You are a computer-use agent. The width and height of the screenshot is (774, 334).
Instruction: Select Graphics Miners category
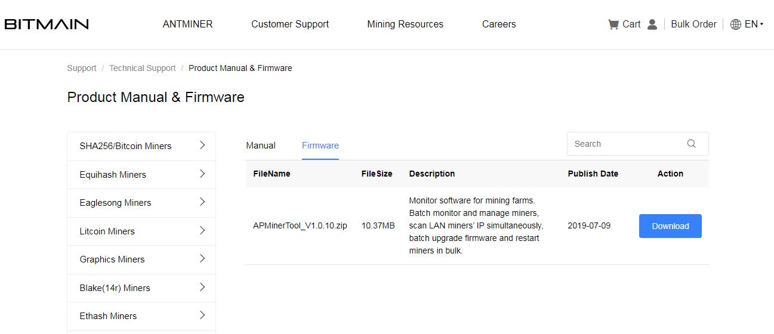[x=141, y=259]
